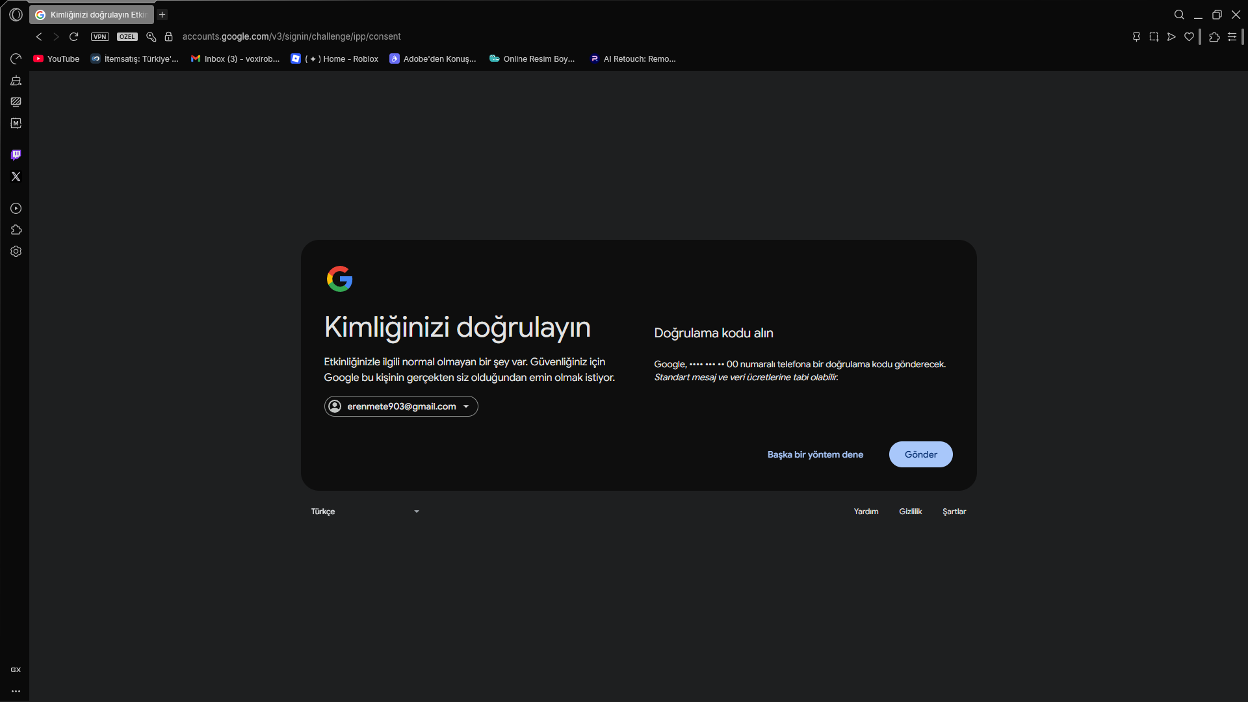This screenshot has height=702, width=1248.
Task: Click the Standart mesaj ve veri ücretlerine text
Action: 746,378
